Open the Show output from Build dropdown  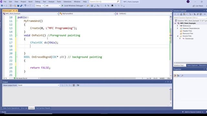(x=38, y=85)
